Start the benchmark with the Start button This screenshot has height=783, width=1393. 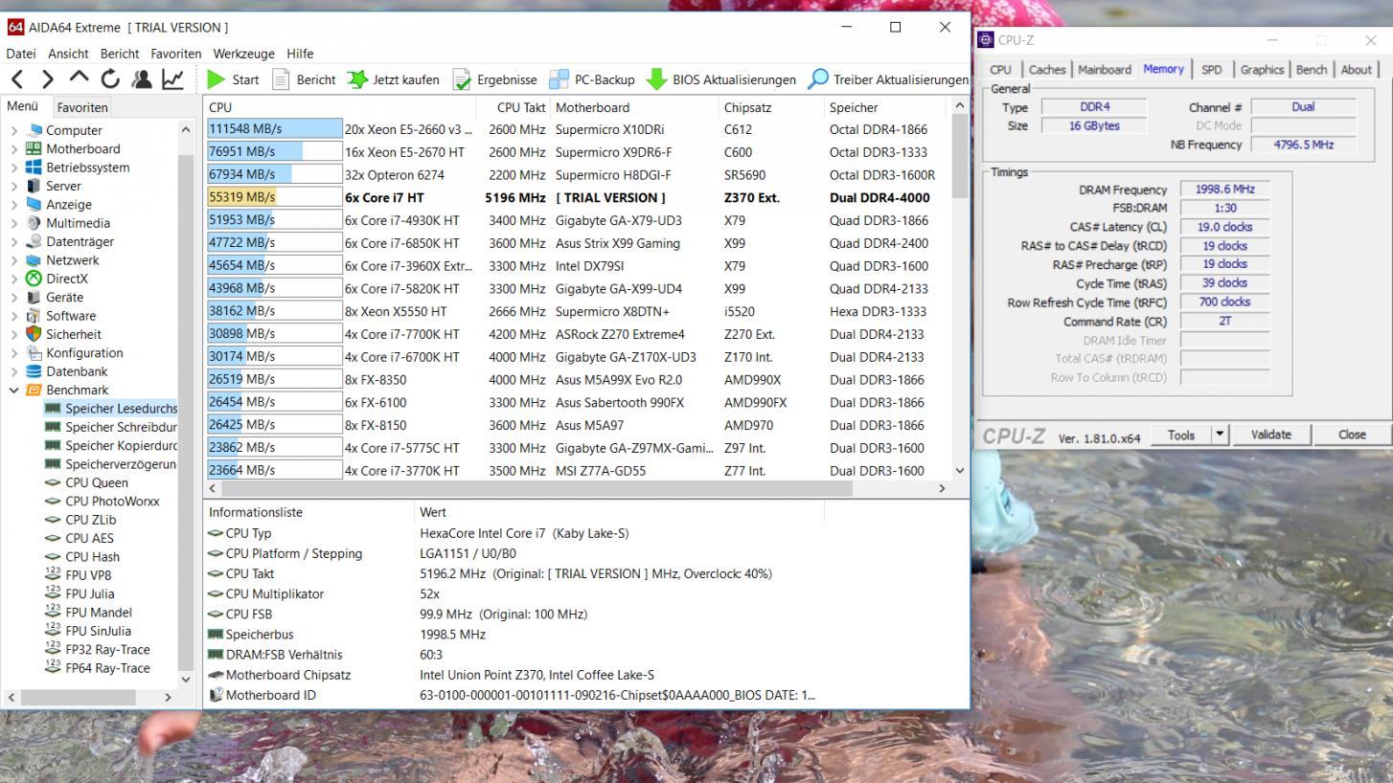click(233, 79)
